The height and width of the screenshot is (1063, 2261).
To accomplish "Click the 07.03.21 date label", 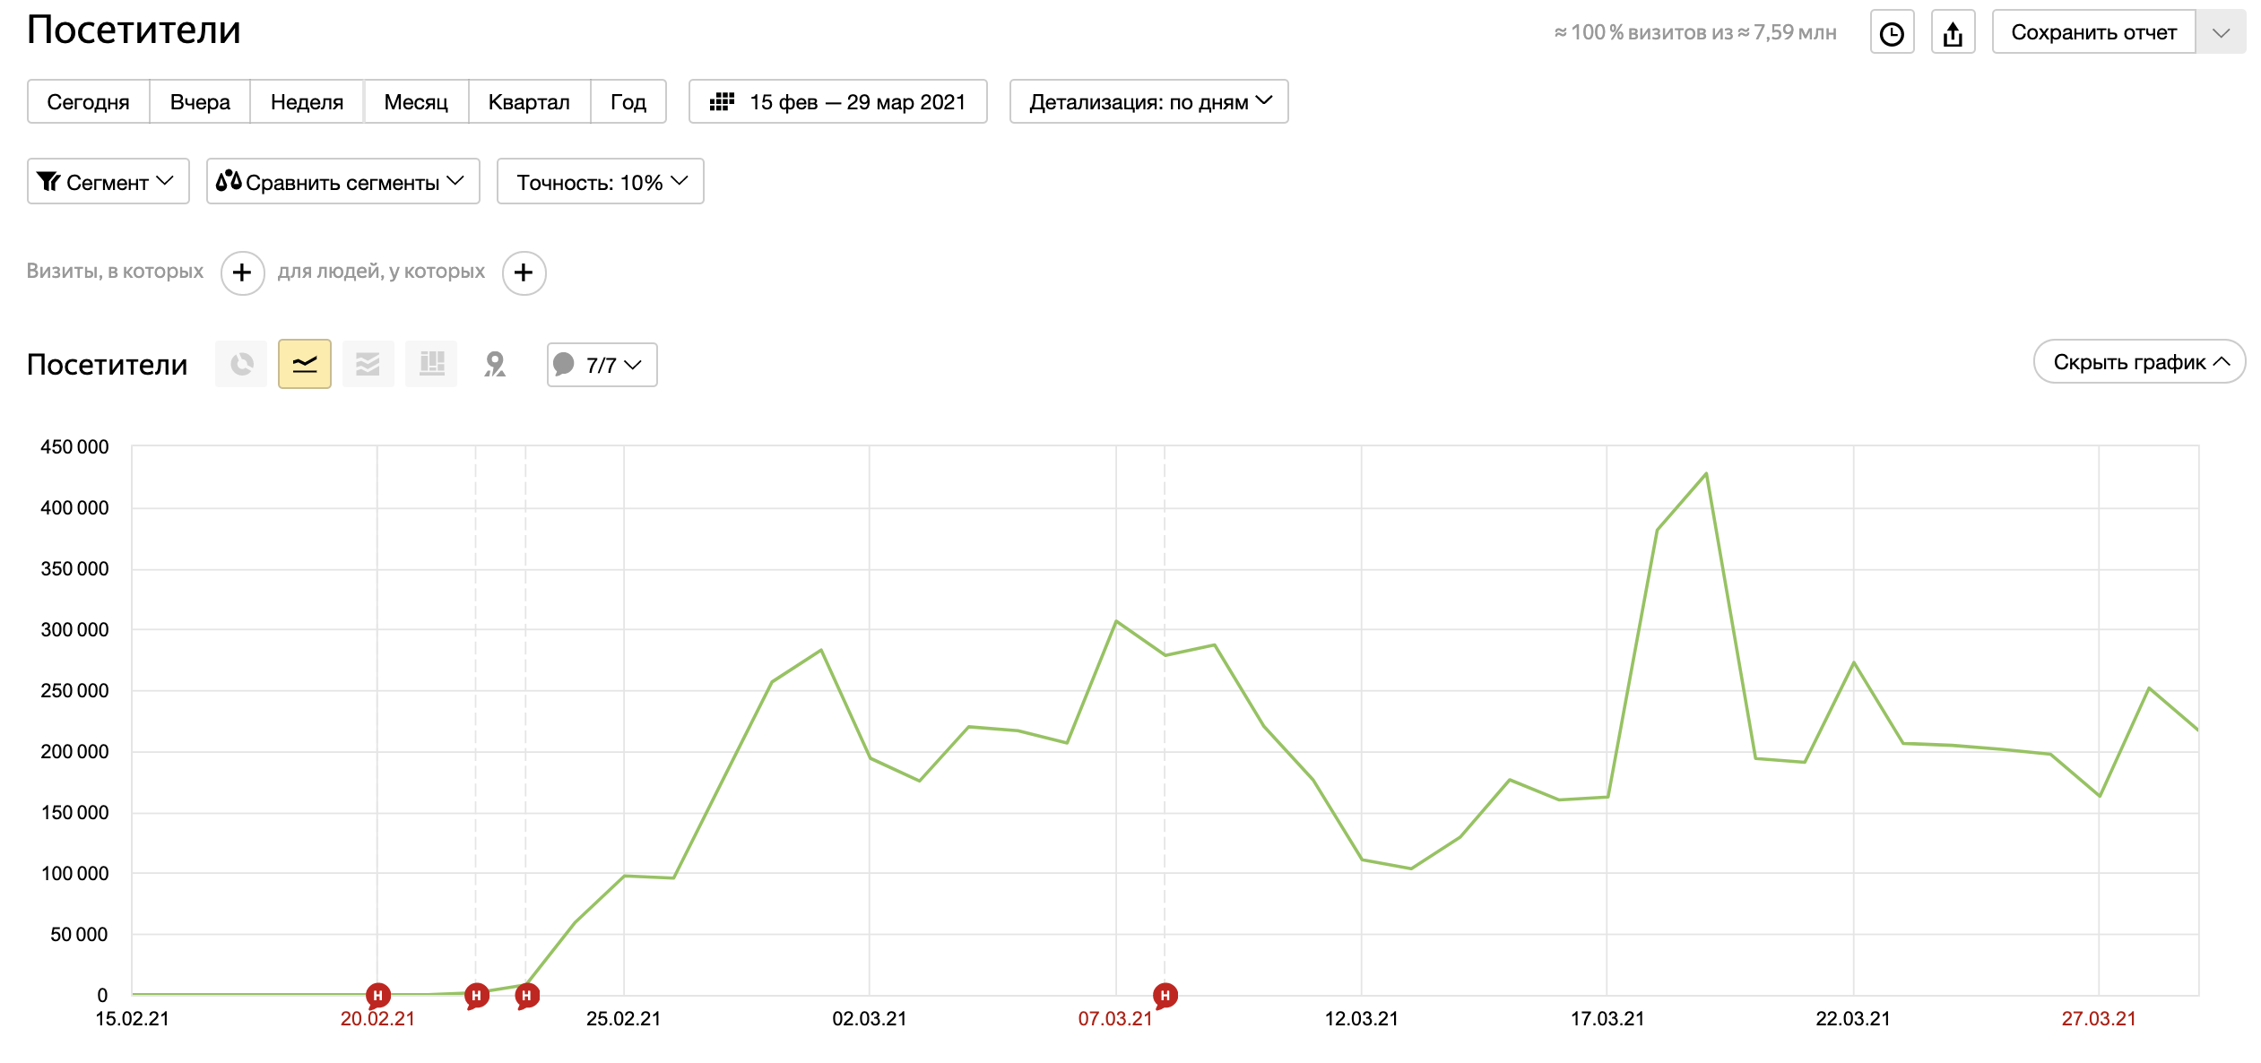I will click(1115, 1019).
